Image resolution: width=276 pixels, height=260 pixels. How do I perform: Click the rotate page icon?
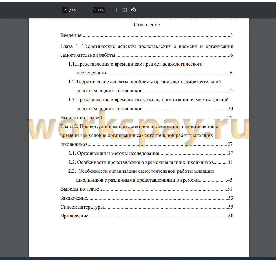pyautogui.click(x=133, y=10)
